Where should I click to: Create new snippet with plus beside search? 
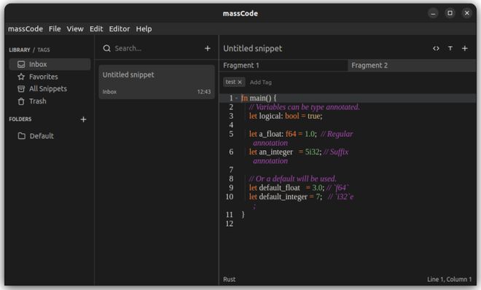coord(208,48)
